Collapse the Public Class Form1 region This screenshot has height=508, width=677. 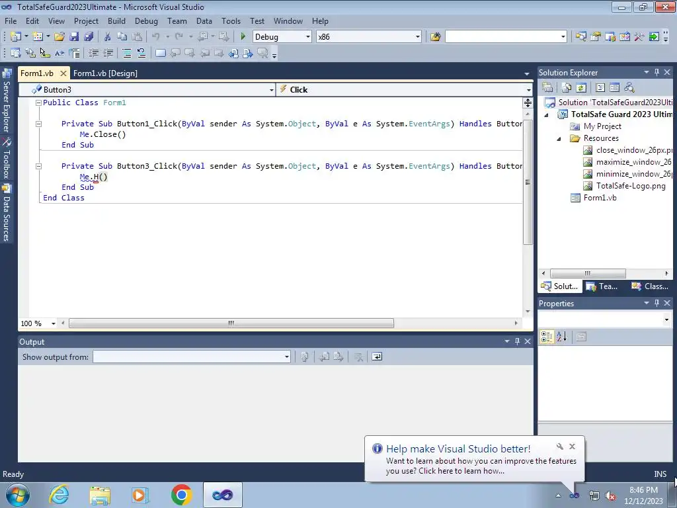click(x=38, y=103)
